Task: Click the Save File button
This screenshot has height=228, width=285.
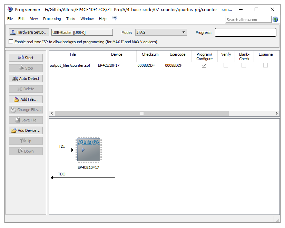Action: click(26, 120)
